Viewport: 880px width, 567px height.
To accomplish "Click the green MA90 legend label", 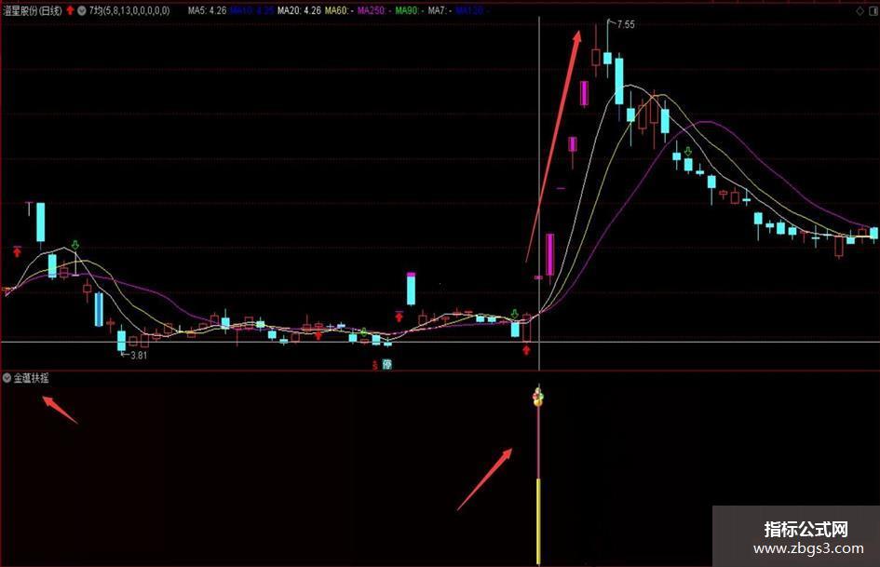I will (409, 10).
